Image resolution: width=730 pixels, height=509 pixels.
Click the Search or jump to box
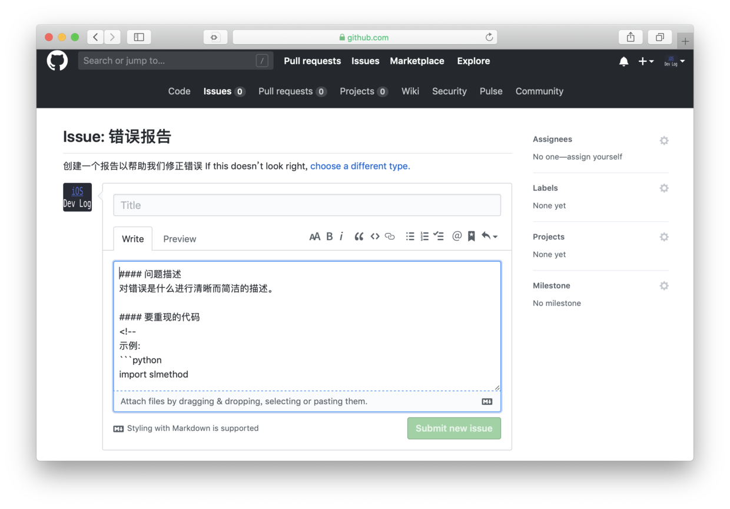click(x=175, y=61)
